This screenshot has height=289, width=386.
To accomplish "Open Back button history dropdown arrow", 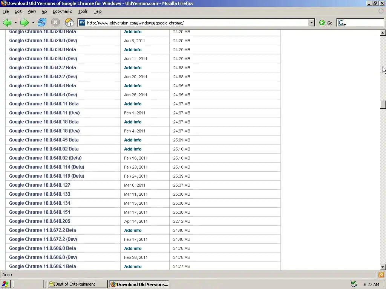I will pos(15,23).
